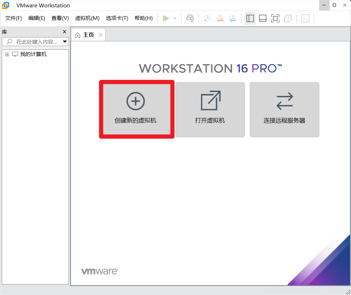Click the green power on play button

(x=166, y=18)
